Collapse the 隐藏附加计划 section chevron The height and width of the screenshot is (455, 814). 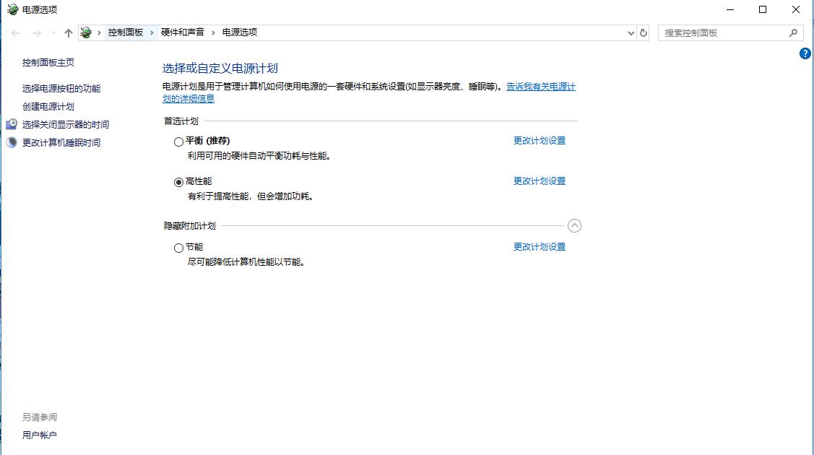[574, 226]
